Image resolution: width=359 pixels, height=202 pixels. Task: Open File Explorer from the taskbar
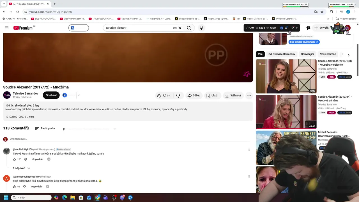pos(73,198)
